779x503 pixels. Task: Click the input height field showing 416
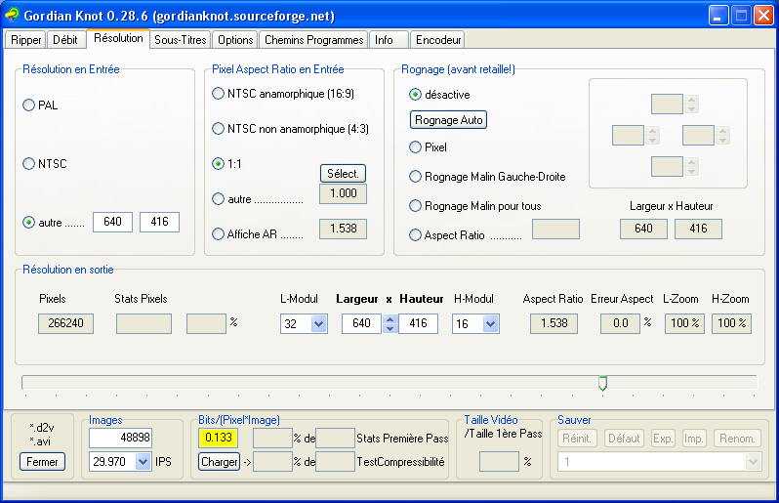click(159, 222)
